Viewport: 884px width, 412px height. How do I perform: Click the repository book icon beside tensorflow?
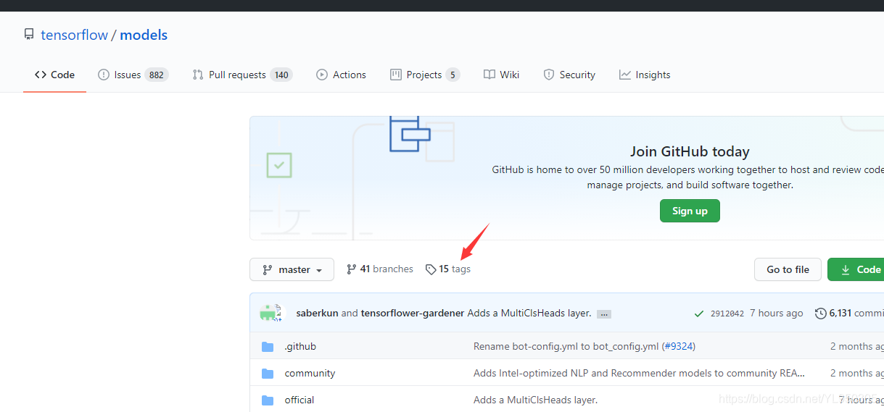point(29,35)
